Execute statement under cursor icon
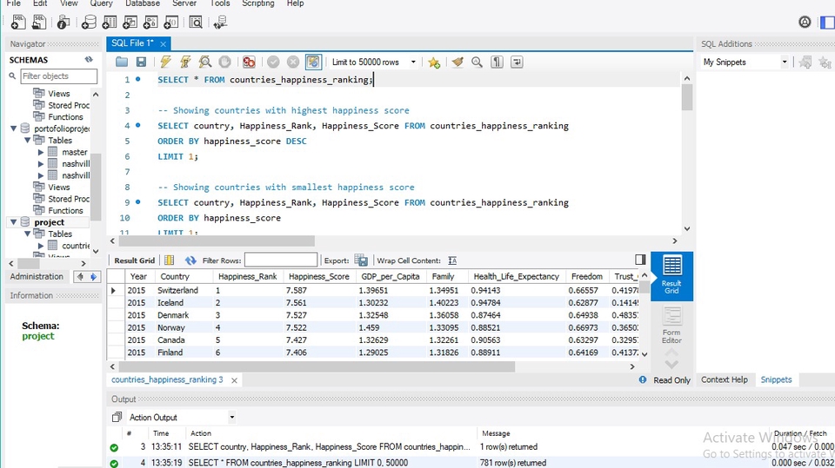Image resolution: width=835 pixels, height=468 pixels. (x=185, y=63)
